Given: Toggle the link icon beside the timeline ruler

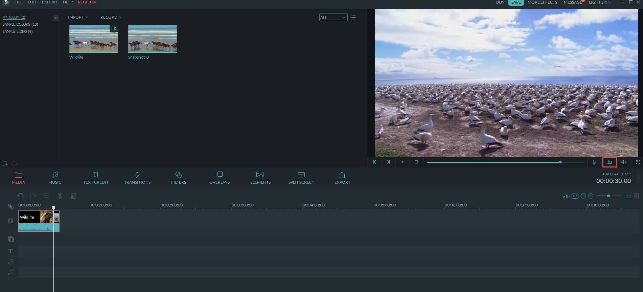Looking at the screenshot, I should pyautogui.click(x=10, y=206).
